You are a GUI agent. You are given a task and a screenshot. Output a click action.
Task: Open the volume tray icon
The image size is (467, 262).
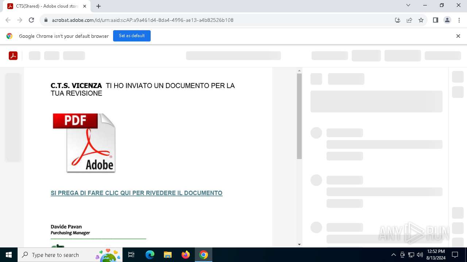pos(420,255)
